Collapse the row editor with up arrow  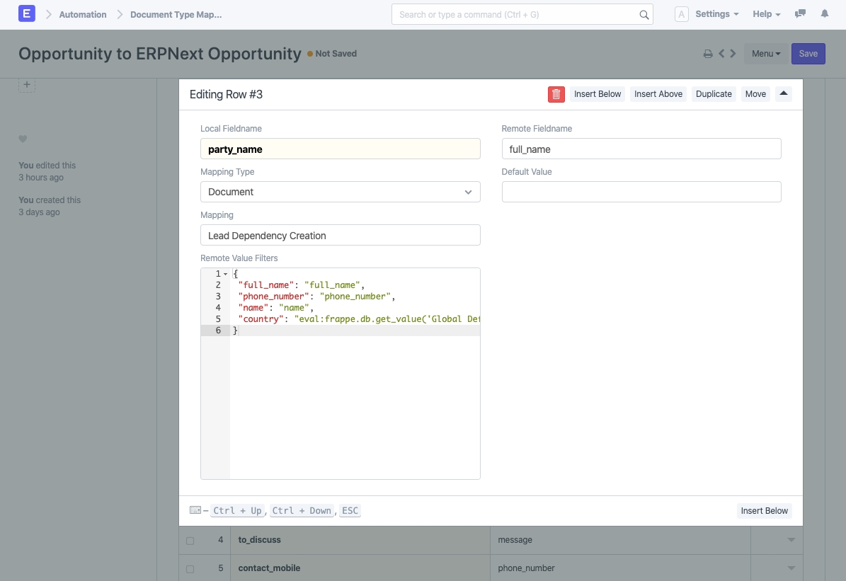point(783,94)
